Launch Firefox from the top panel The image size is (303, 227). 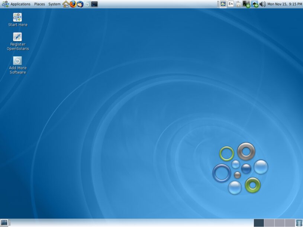tap(73, 4)
